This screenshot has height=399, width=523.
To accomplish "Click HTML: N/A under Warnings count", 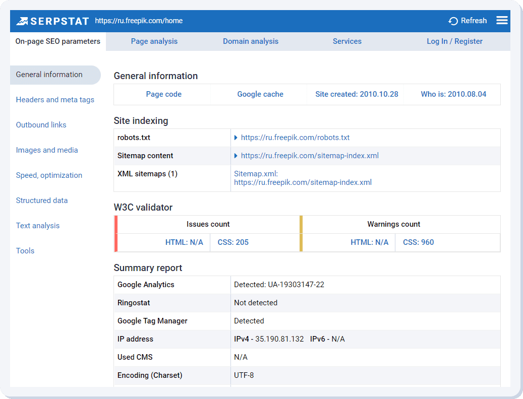I will (369, 242).
